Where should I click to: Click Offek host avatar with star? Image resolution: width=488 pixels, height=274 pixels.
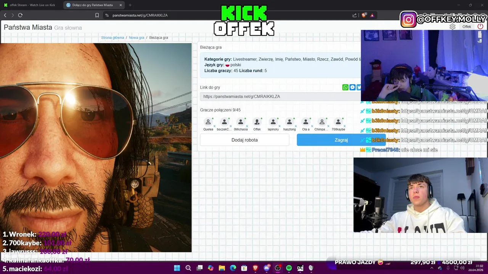(x=257, y=122)
